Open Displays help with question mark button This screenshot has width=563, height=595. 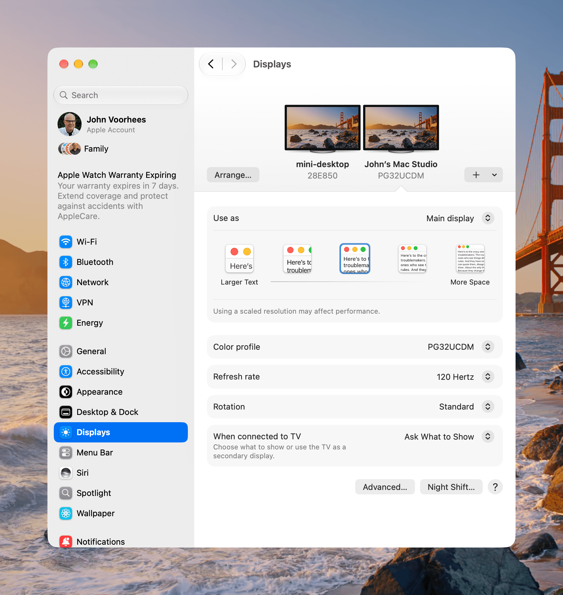tap(495, 487)
